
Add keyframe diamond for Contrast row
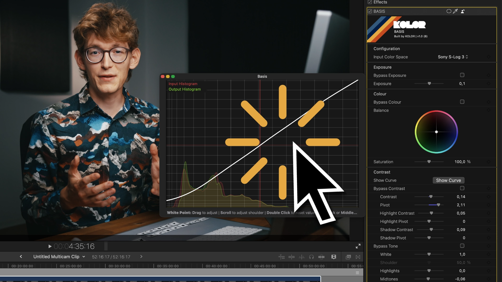click(x=488, y=197)
